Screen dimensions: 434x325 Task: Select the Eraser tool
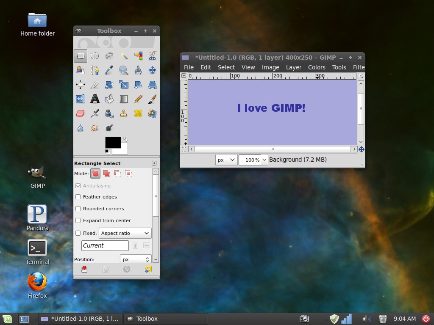81,113
